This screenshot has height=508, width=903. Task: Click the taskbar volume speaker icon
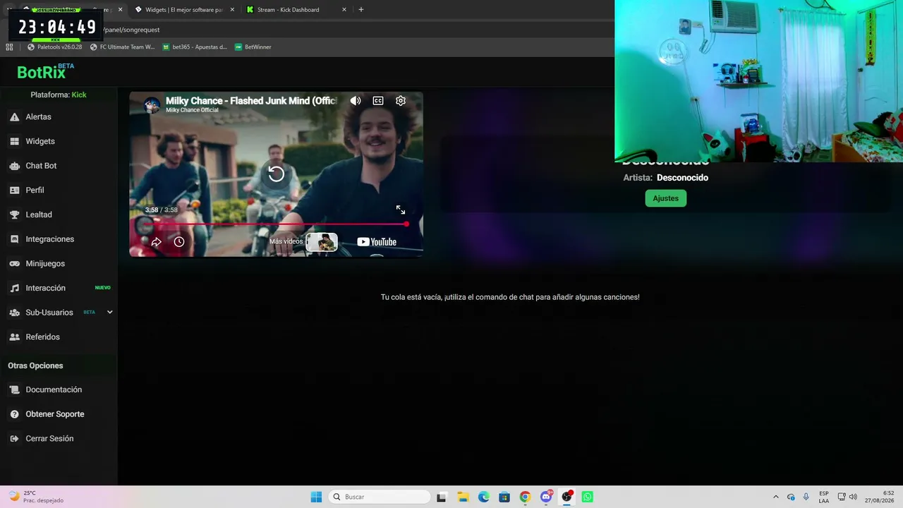(x=853, y=497)
